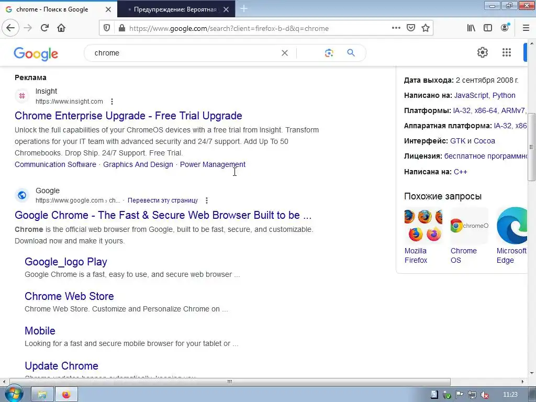
Task: Follow the JavaScript language link
Action: click(x=471, y=95)
